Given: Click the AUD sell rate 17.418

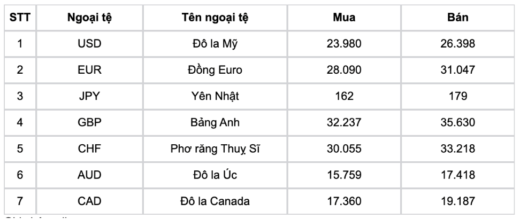Looking at the screenshot, I should 457,175.
